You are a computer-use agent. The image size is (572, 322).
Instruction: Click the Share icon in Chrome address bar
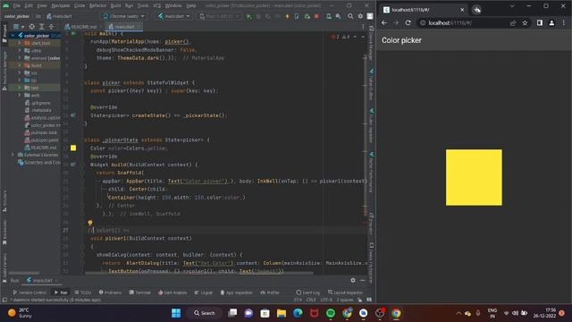pos(513,23)
